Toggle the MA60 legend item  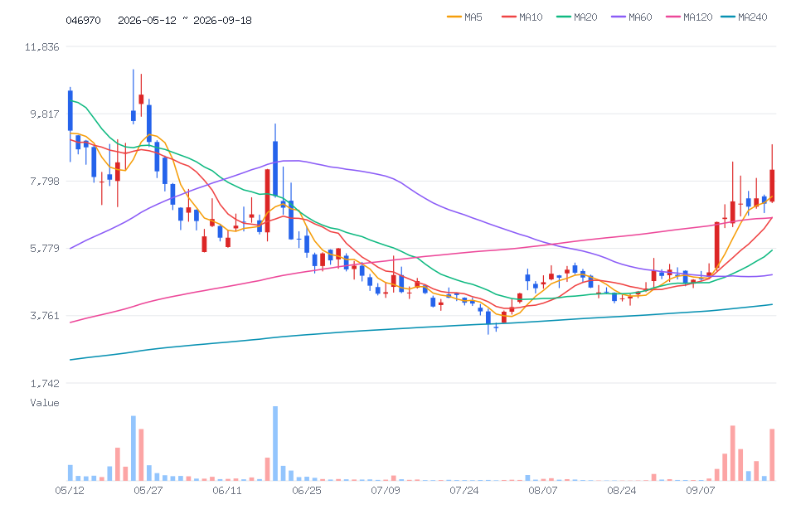[x=632, y=17]
